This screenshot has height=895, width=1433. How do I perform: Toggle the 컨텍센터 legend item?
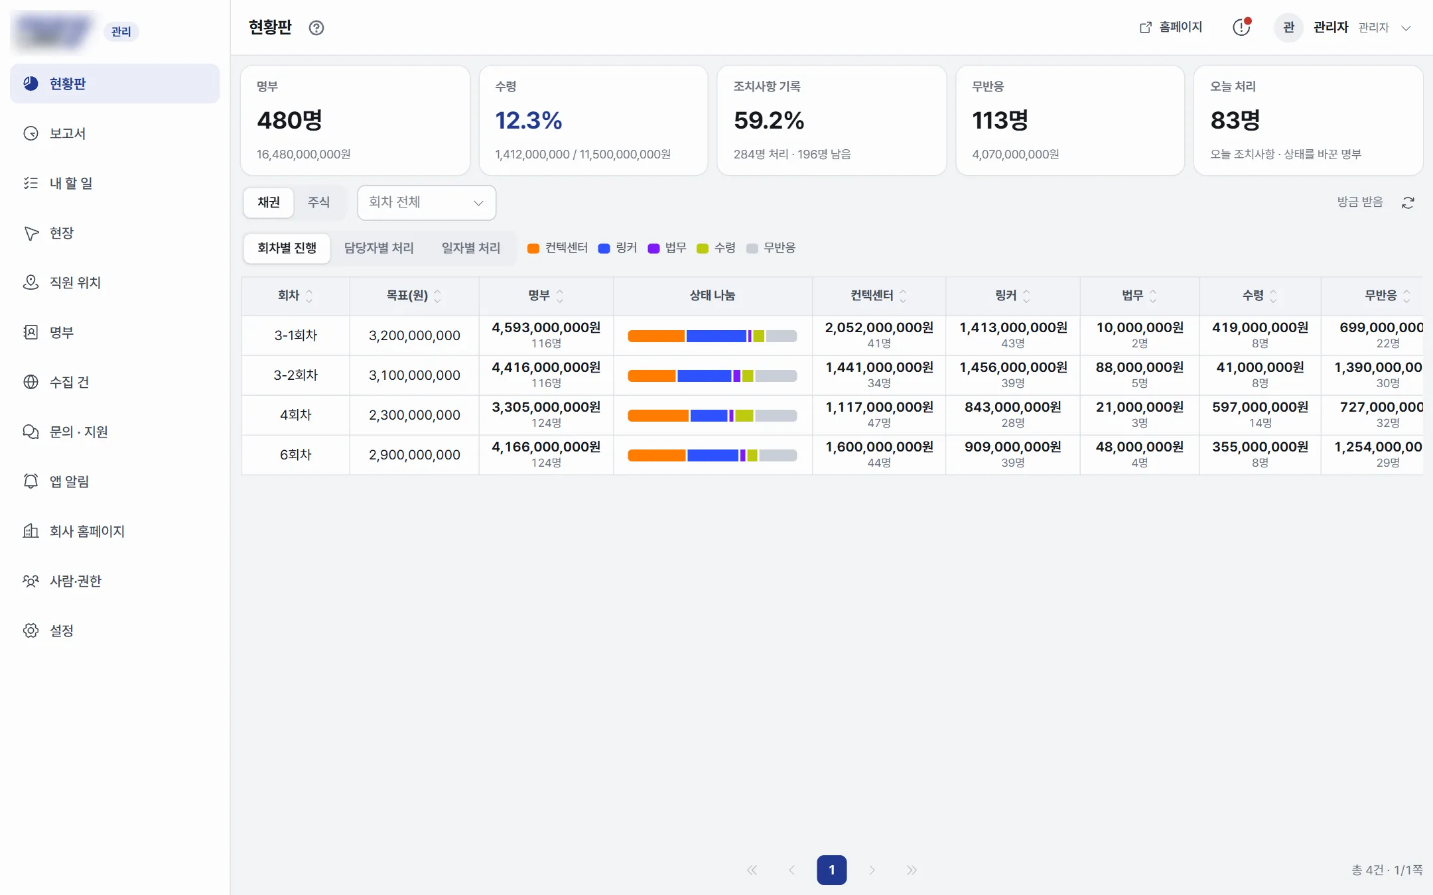click(557, 248)
